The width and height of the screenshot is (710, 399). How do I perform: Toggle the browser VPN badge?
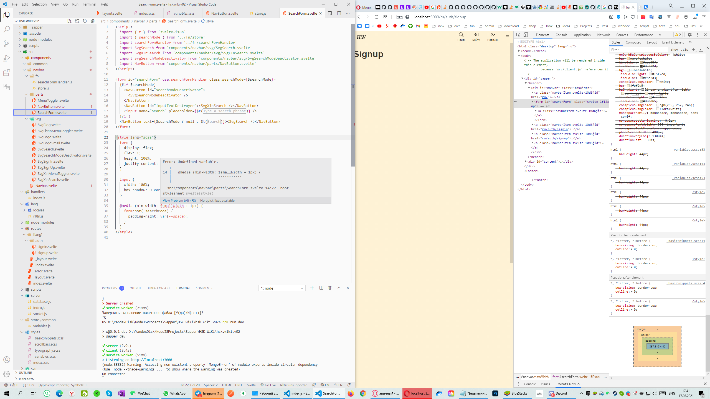(x=400, y=17)
